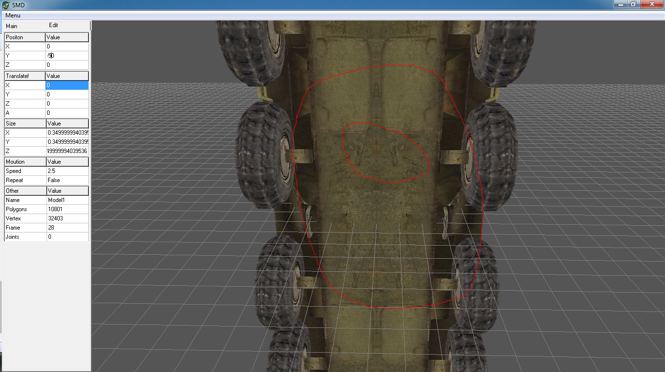Click the Name value field showing Model1
The height and width of the screenshot is (372, 665).
67,200
